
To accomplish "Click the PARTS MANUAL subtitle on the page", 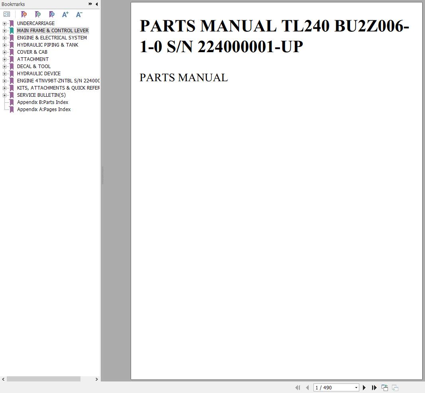I will pyautogui.click(x=184, y=78).
